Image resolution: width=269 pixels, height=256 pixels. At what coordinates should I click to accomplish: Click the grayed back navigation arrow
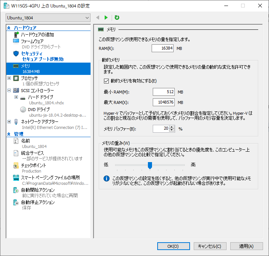pyautogui.click(x=98, y=18)
